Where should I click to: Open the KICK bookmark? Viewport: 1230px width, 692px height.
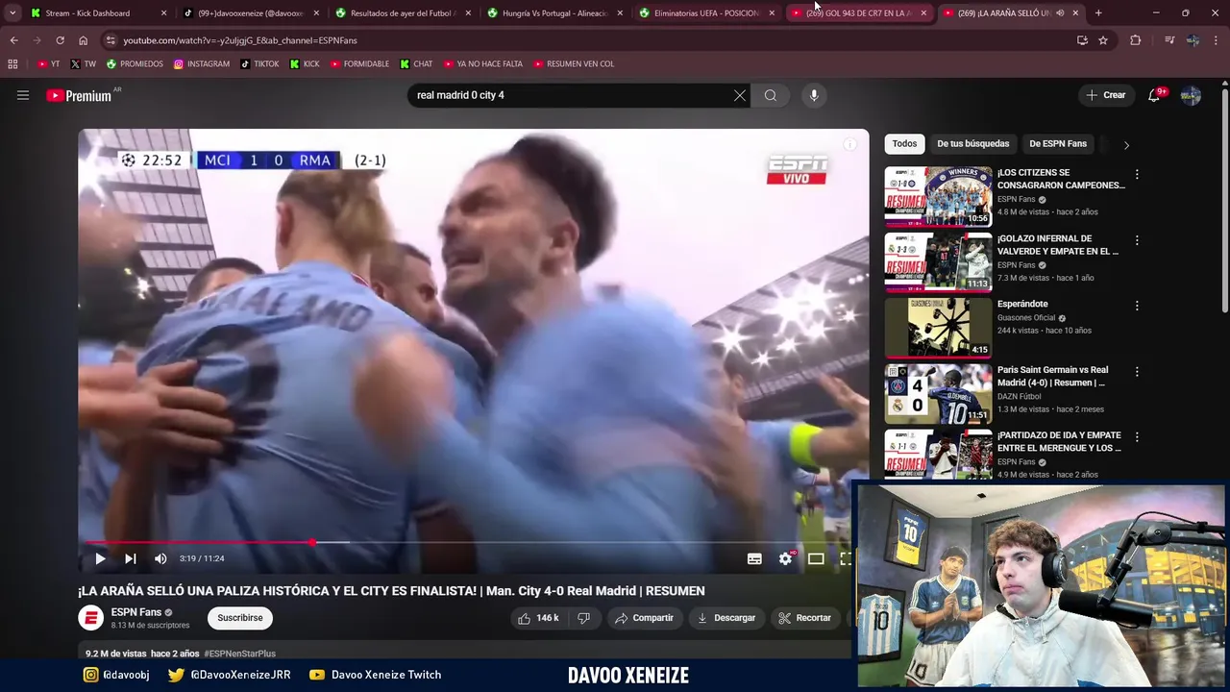click(305, 63)
